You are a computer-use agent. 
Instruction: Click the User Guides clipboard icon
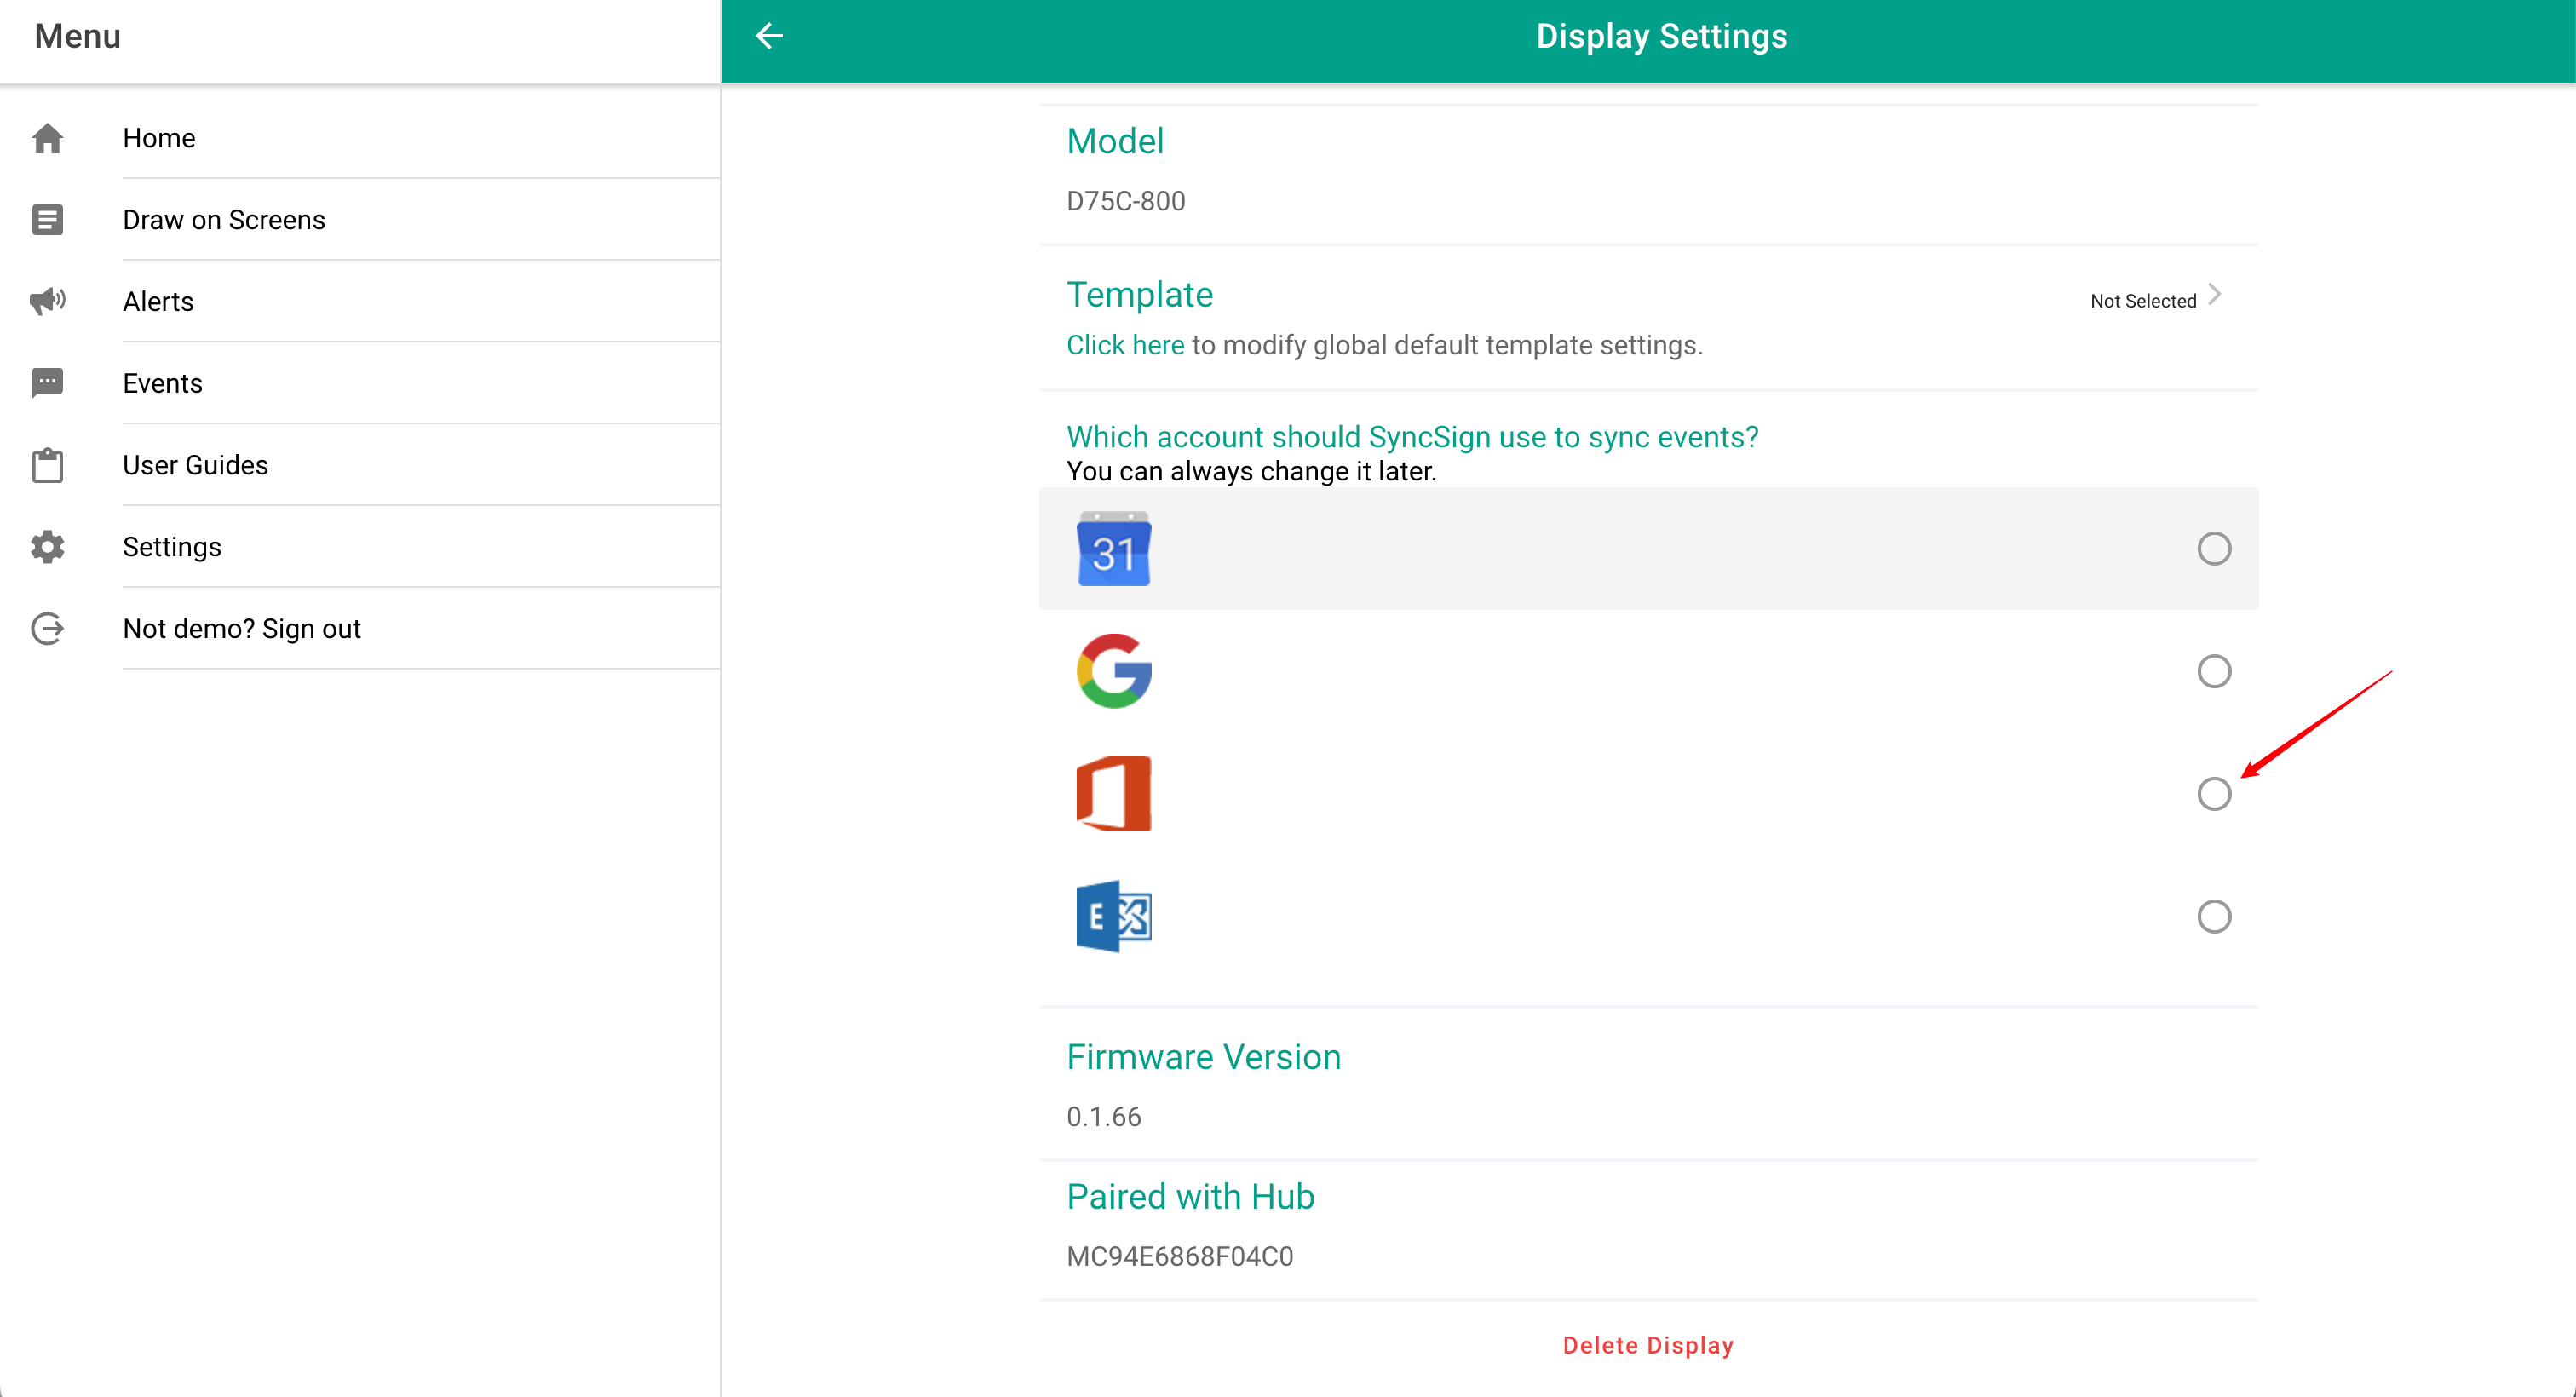tap(47, 465)
